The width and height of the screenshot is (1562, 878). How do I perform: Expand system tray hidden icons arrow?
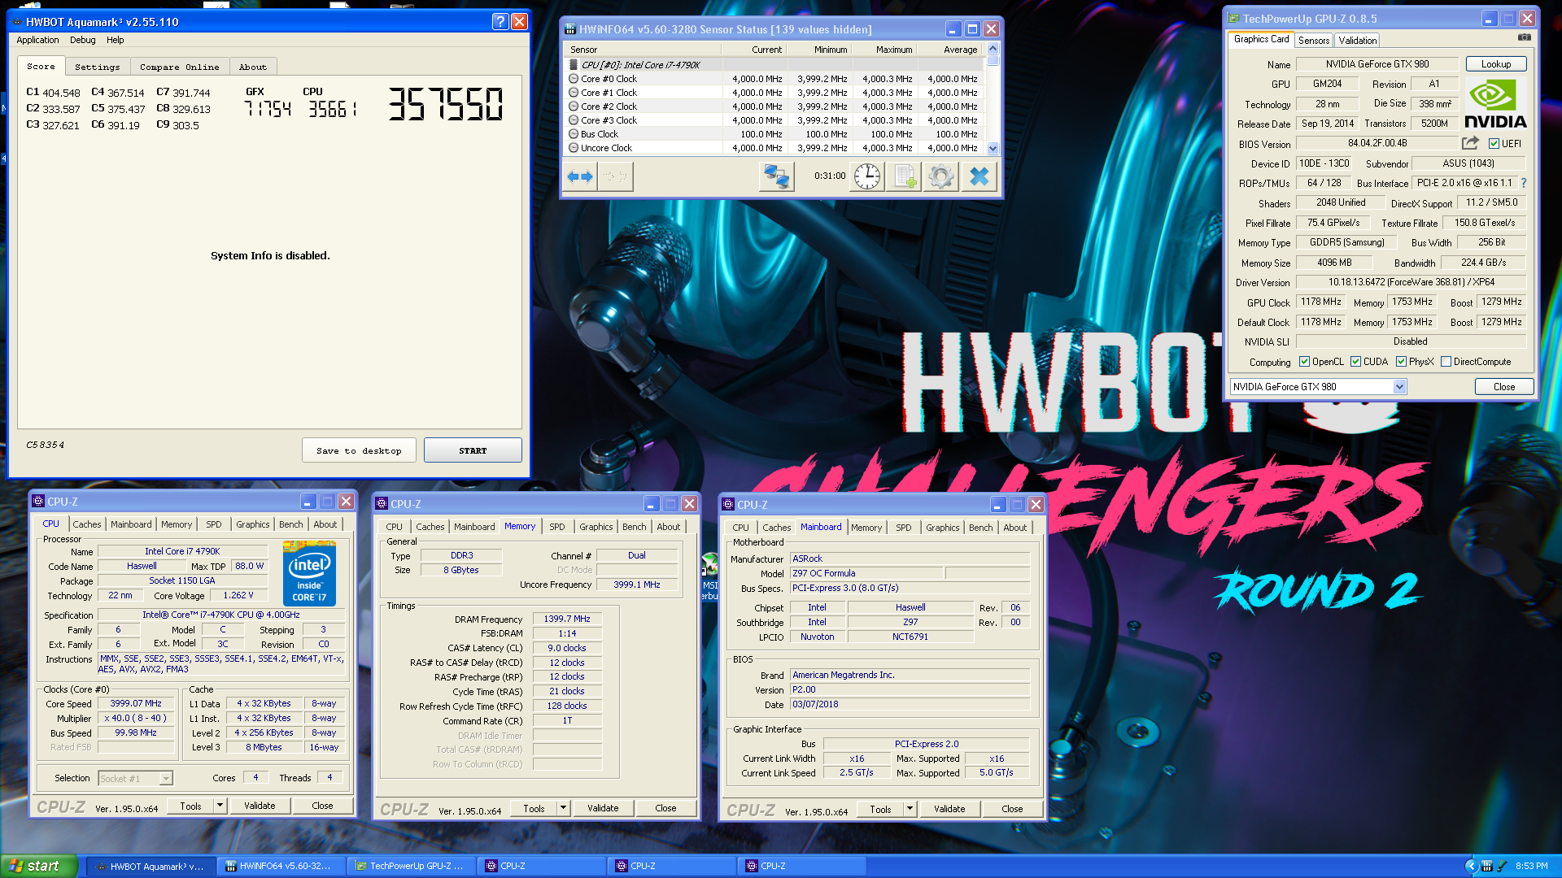click(x=1471, y=867)
